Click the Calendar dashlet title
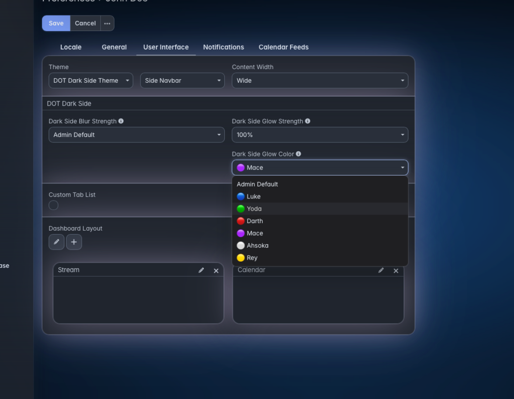Image resolution: width=514 pixels, height=399 pixels. click(x=251, y=270)
